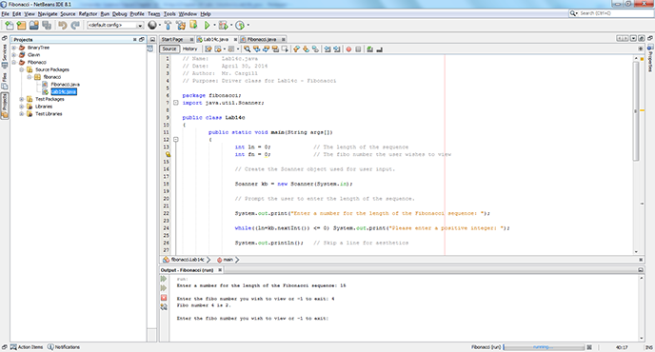The image size is (655, 352).
Task: Open the Debug Project dropdown arrow
Action: tap(231, 25)
